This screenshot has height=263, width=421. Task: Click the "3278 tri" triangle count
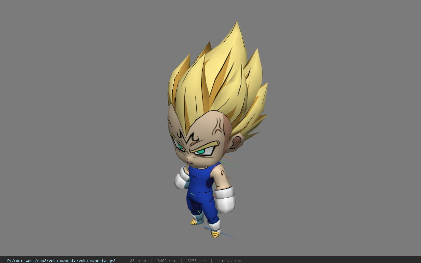(196, 261)
